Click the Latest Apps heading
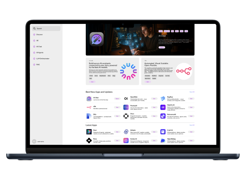The width and height of the screenshot is (246, 181). point(91,125)
